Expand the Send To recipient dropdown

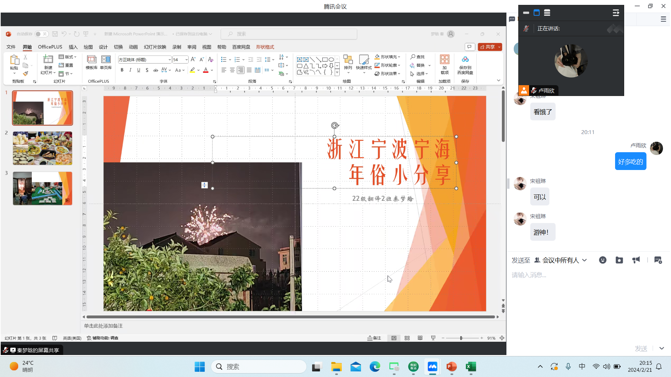click(x=584, y=260)
